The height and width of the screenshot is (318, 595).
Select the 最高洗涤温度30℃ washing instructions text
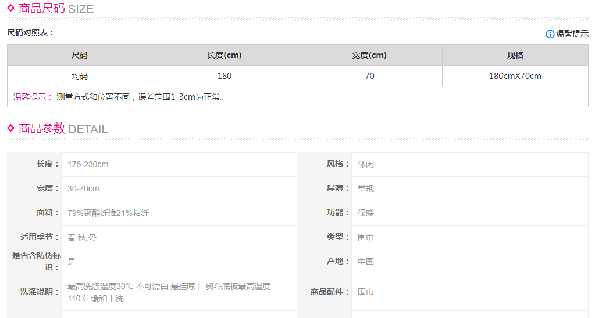[x=169, y=292]
